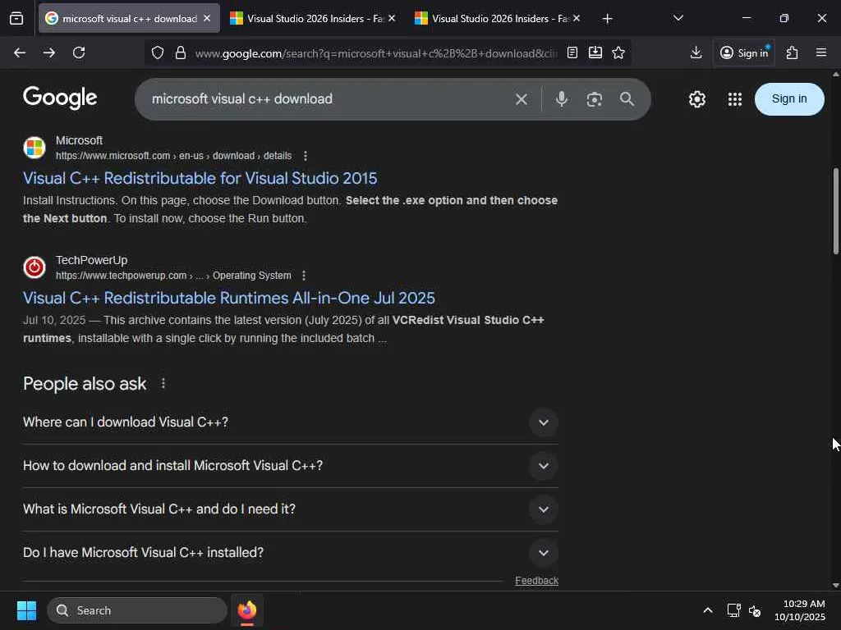
Task: Open Visual C++ Redistributable Runtimes All-in-One link
Action: click(229, 298)
